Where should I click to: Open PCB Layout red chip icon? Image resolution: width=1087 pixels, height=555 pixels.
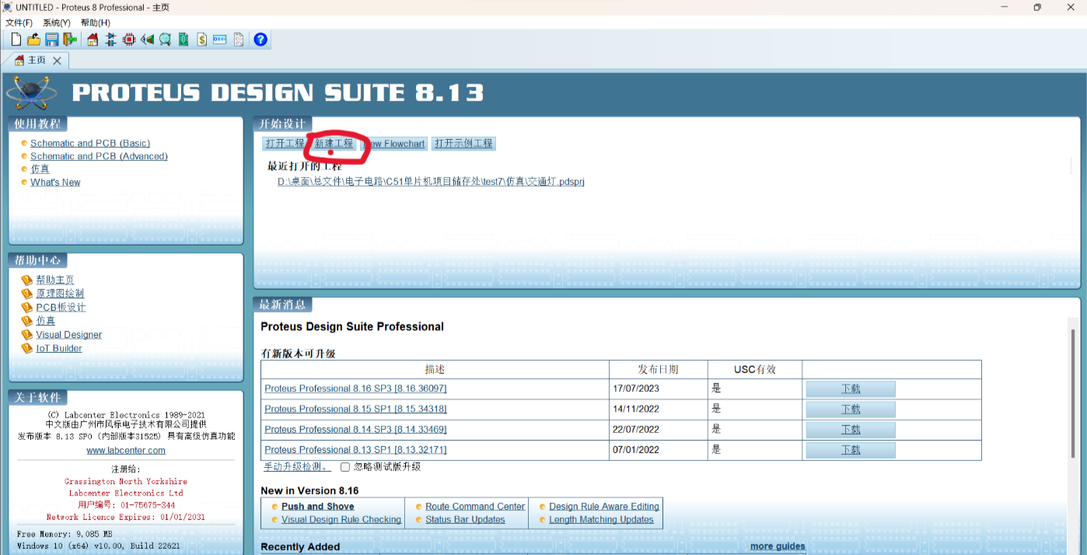click(x=129, y=40)
